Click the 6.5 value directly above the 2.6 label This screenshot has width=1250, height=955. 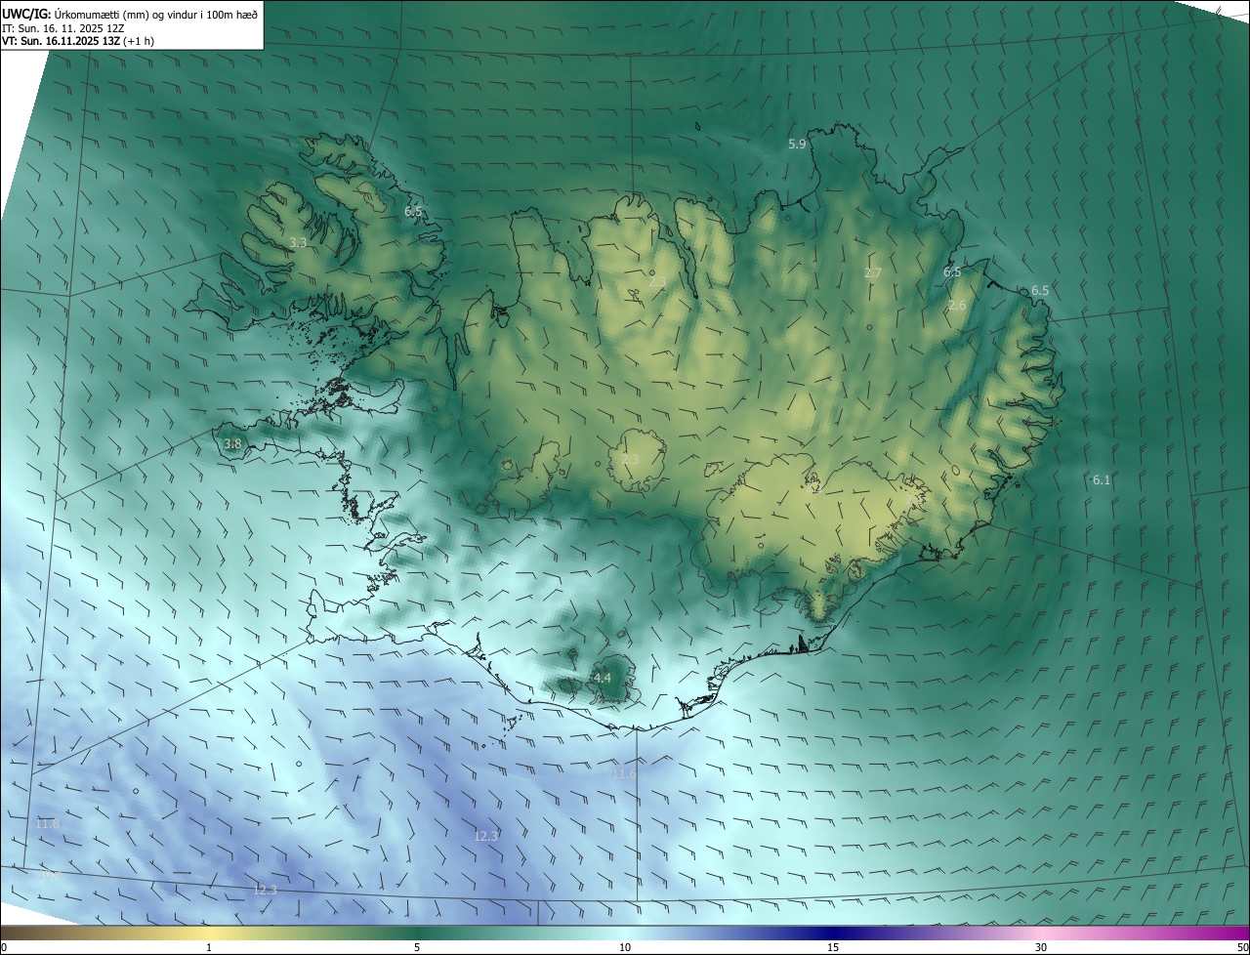(952, 272)
